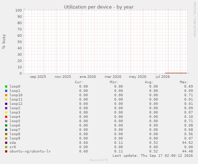Click the 'jul 2026' x-axis label
This screenshot has width=198, height=164.
pos(163,77)
